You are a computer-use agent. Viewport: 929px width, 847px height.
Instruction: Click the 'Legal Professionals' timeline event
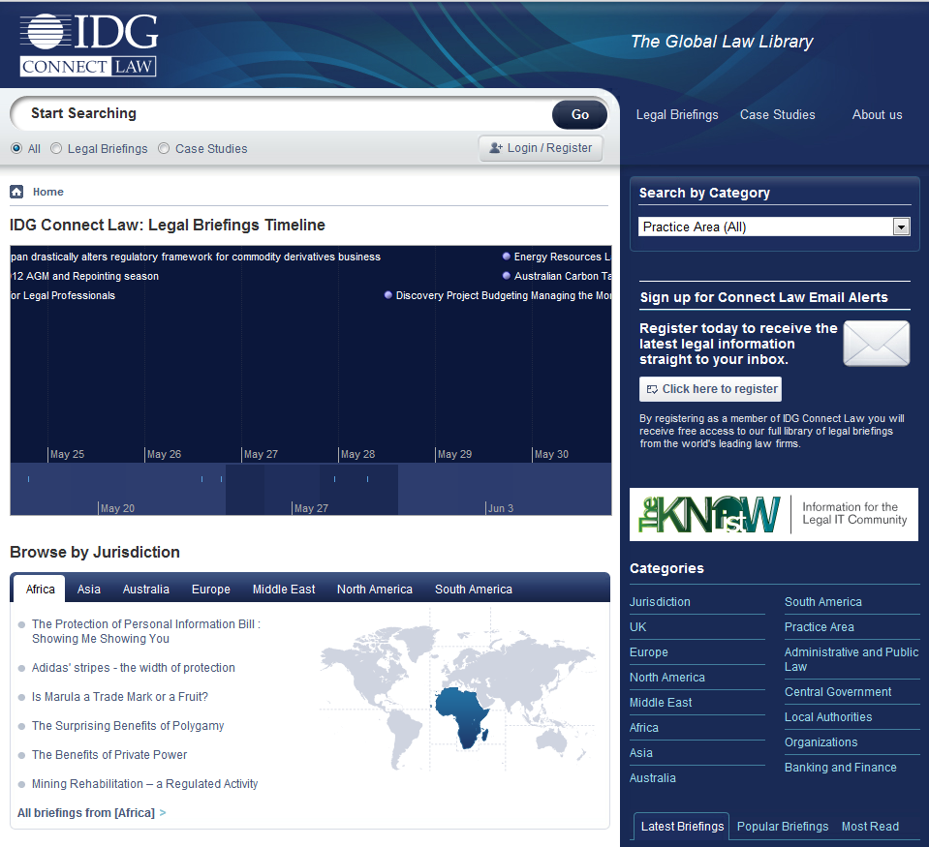(63, 295)
